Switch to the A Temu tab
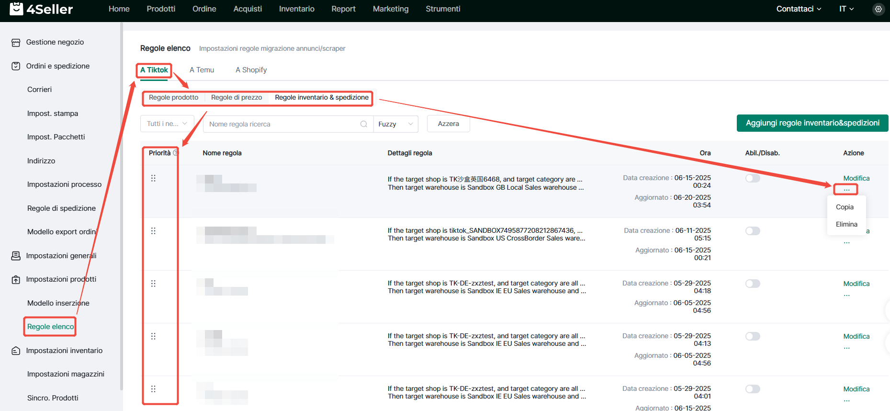Viewport: 890px width, 411px height. click(202, 70)
